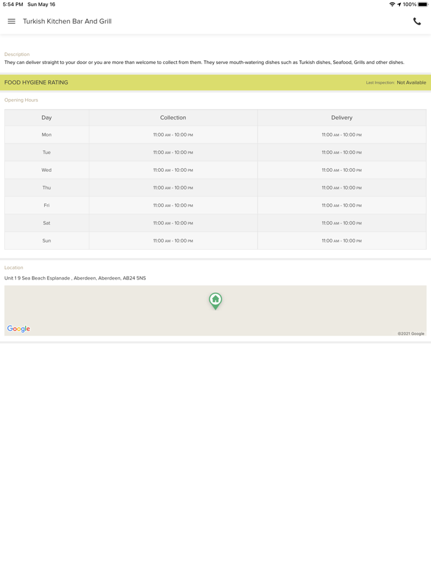The width and height of the screenshot is (431, 575).
Task: Tap Wednesday's delivery hours cell
Action: click(342, 170)
